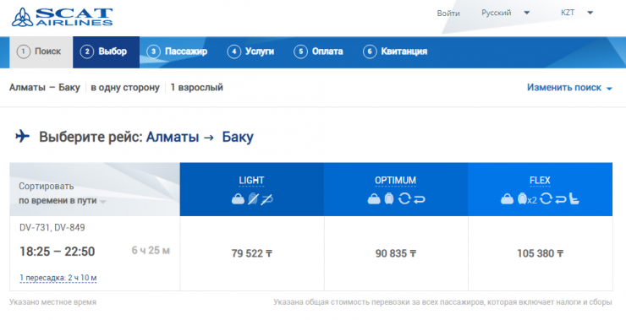This screenshot has height=320, width=626.
Task: Click flight numbers DV-731, DV-849
Action: click(x=52, y=228)
